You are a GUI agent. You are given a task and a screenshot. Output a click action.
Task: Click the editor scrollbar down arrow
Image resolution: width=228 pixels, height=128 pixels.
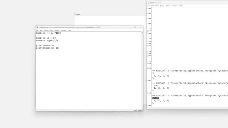point(142,108)
